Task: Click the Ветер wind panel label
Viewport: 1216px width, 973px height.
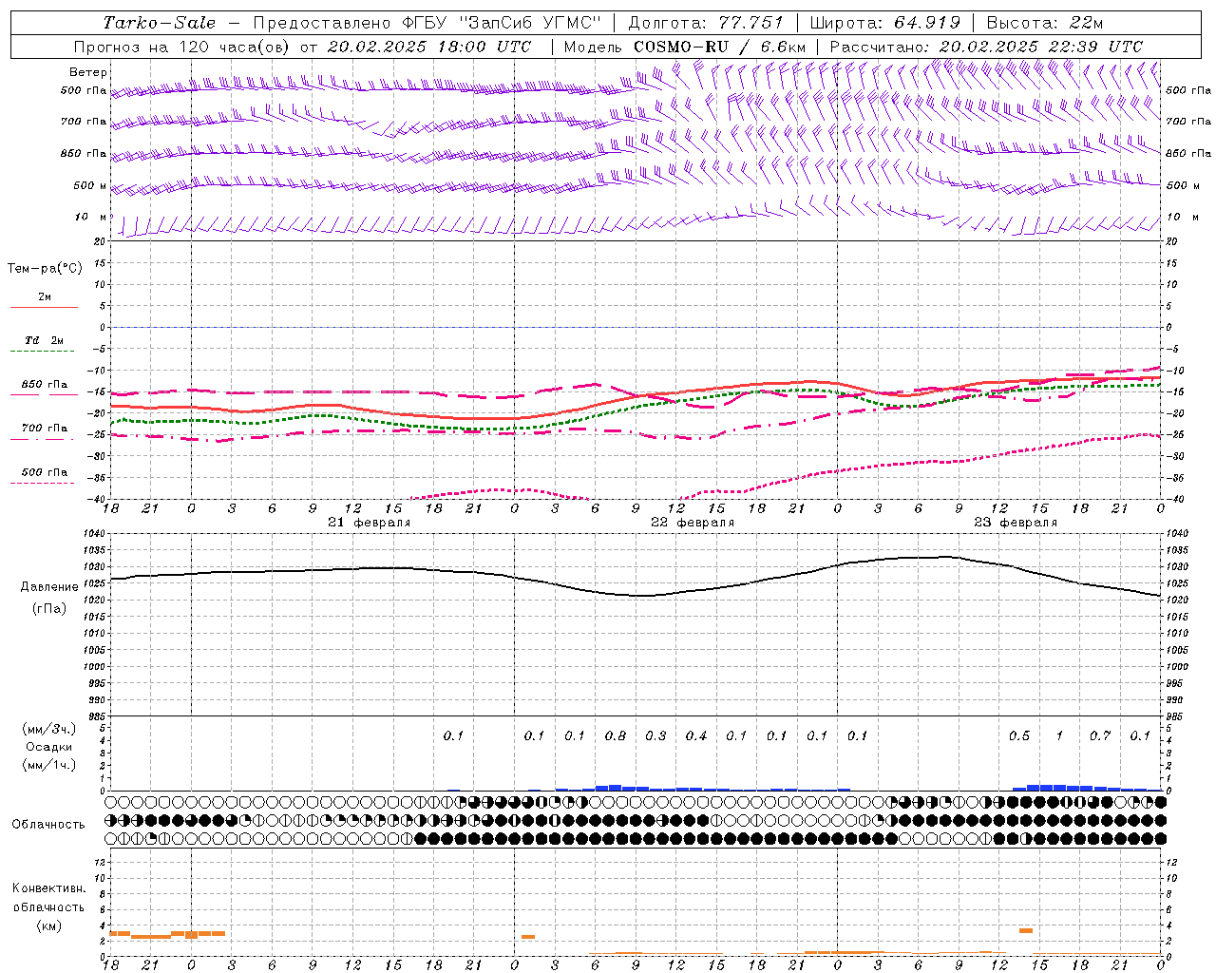Action: [88, 72]
